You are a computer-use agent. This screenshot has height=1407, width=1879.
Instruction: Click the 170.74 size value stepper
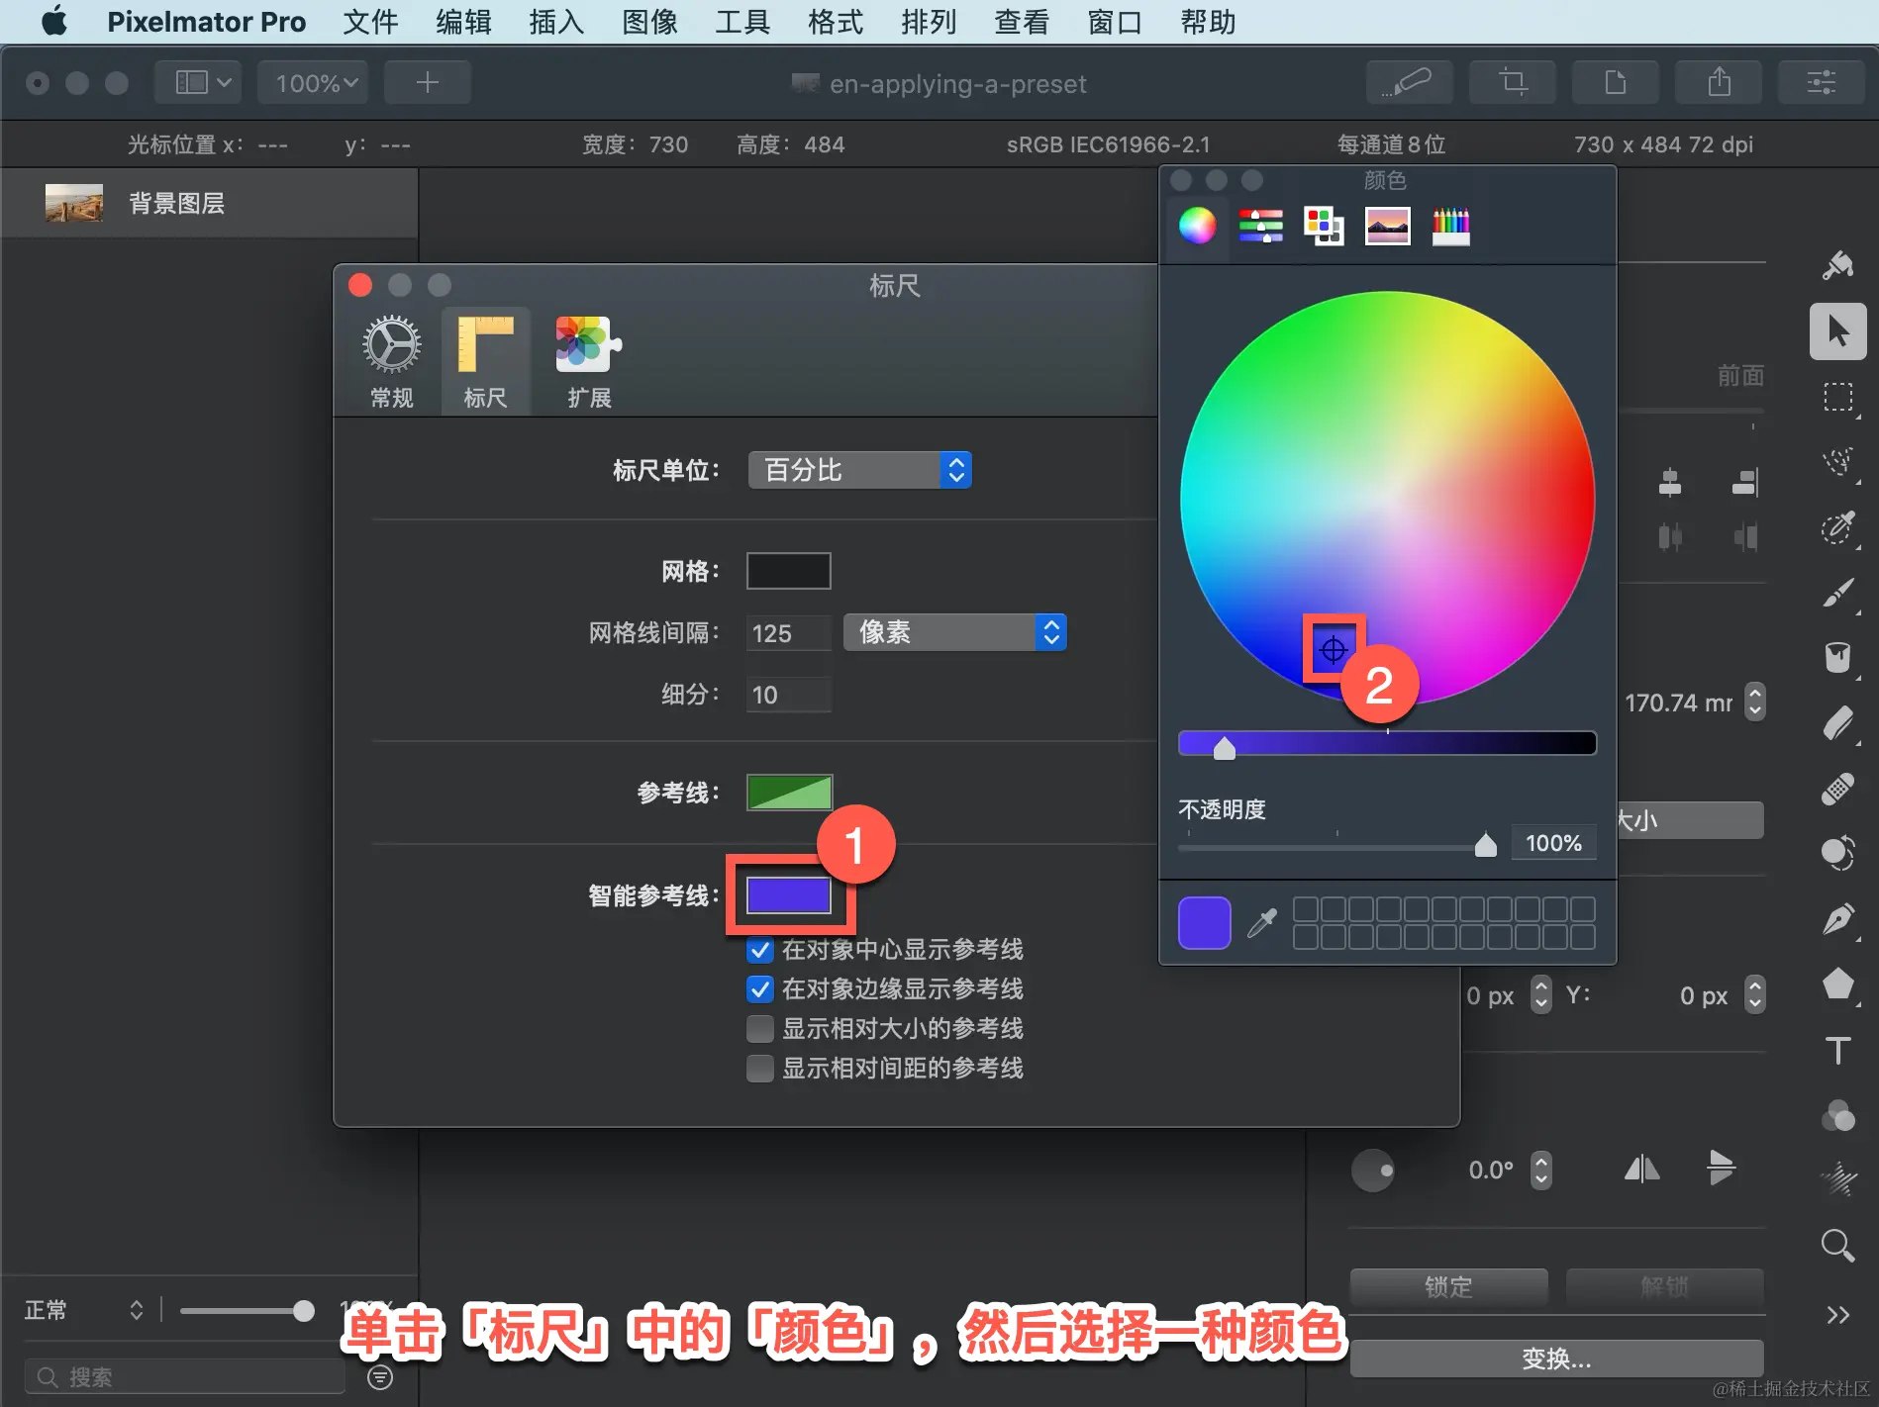(1755, 703)
